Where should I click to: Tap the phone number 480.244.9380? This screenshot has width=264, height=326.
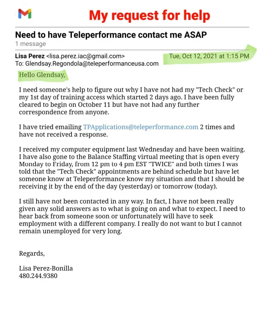click(38, 276)
